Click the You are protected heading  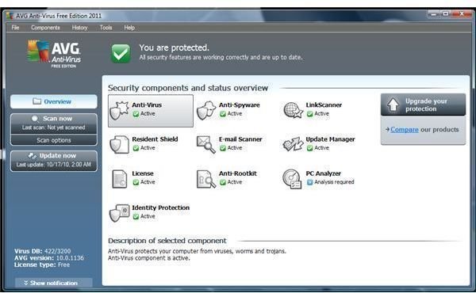[x=174, y=48]
